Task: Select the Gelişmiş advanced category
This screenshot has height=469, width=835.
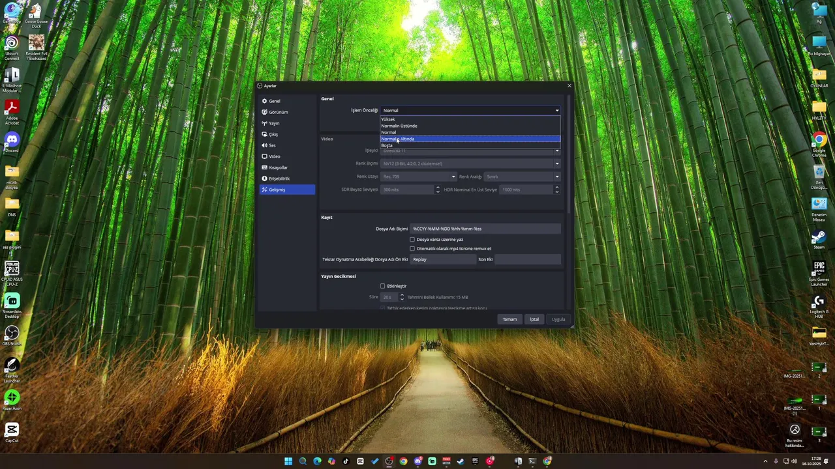Action: pos(287,190)
